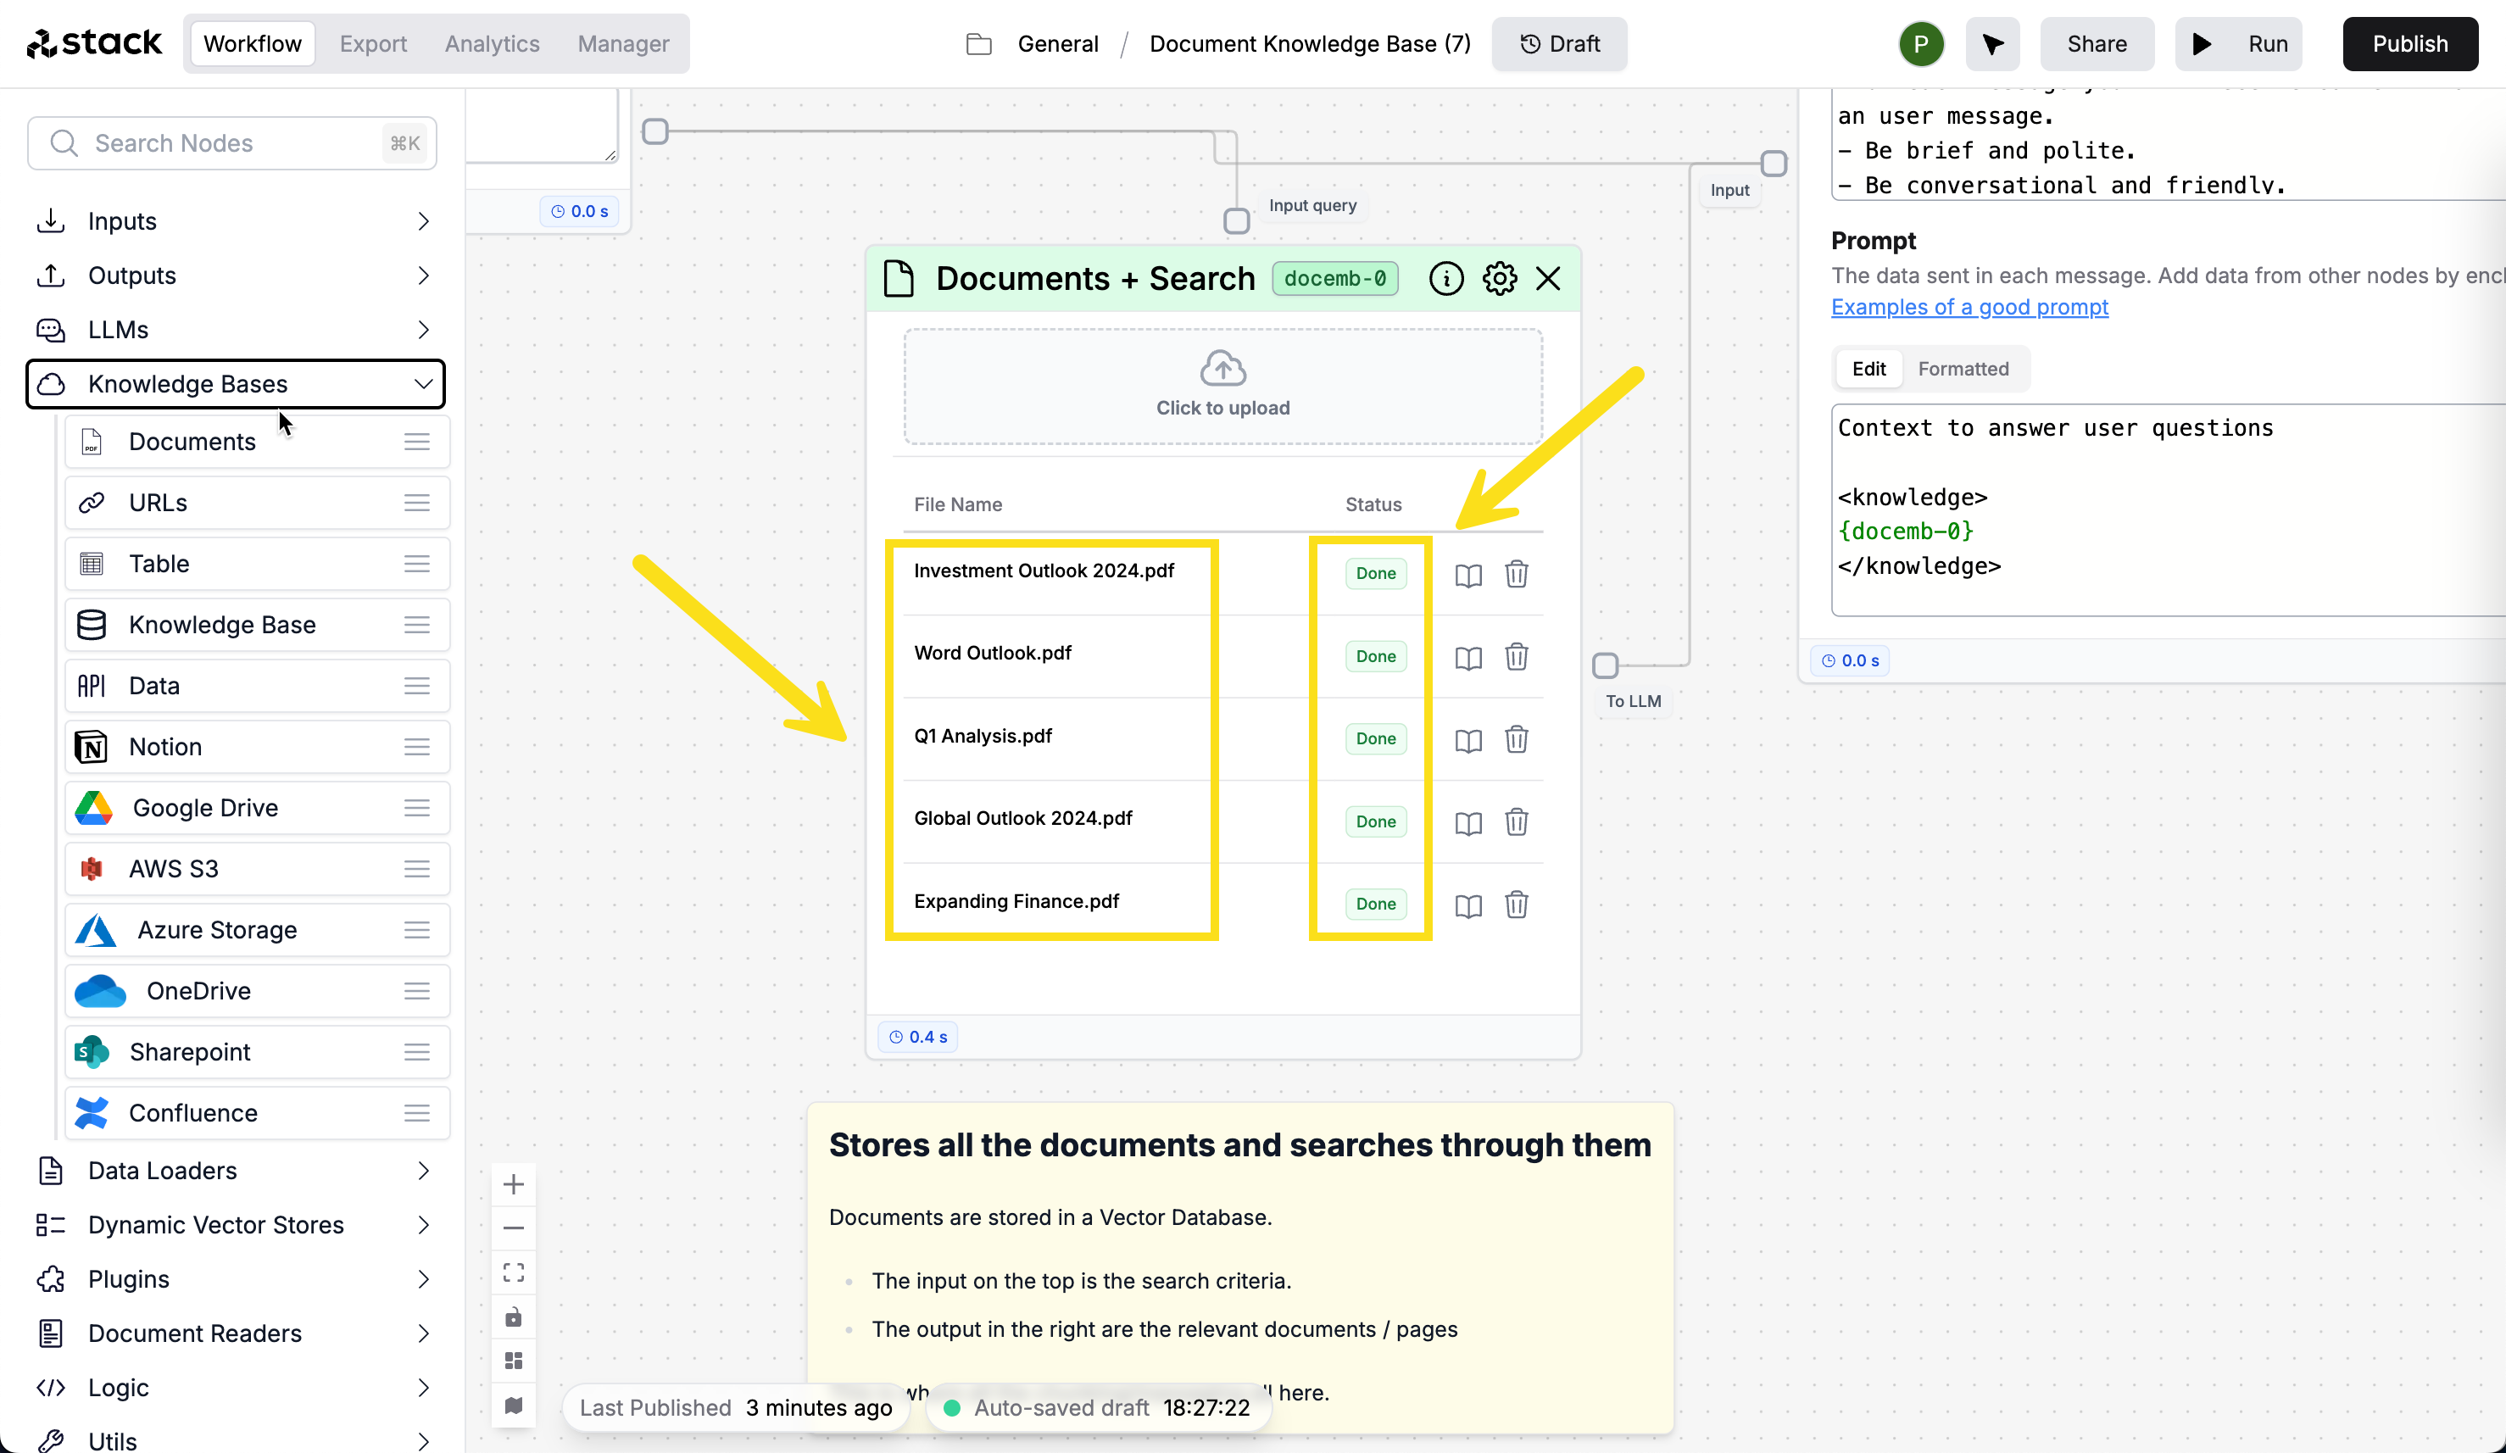Click the book preview icon for Global Outlook 2024.pdf
This screenshot has width=2506, height=1453.
[1468, 821]
